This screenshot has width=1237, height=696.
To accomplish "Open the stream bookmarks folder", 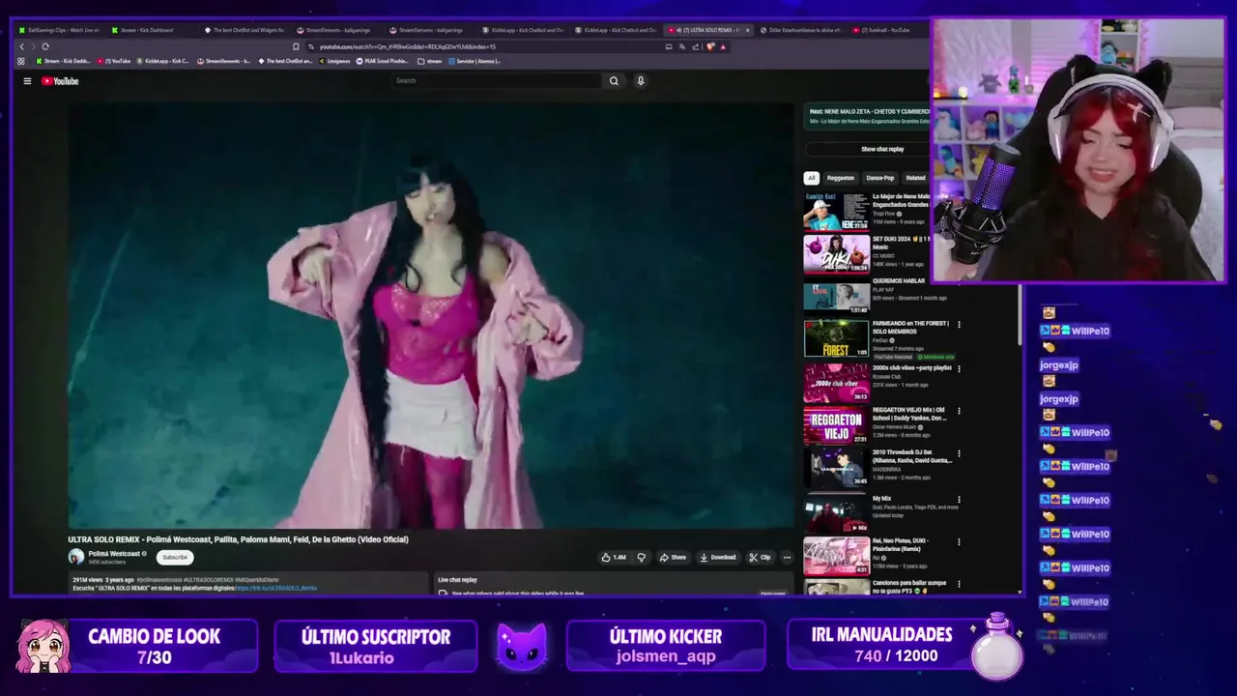I will [430, 61].
